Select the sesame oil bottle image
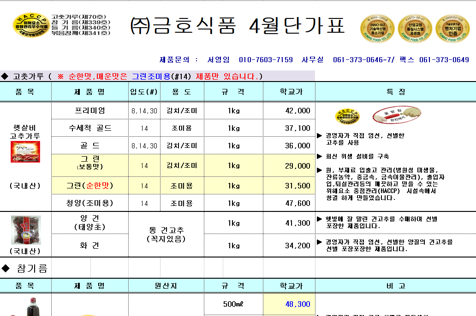The image size is (476, 316). pyautogui.click(x=33, y=307)
